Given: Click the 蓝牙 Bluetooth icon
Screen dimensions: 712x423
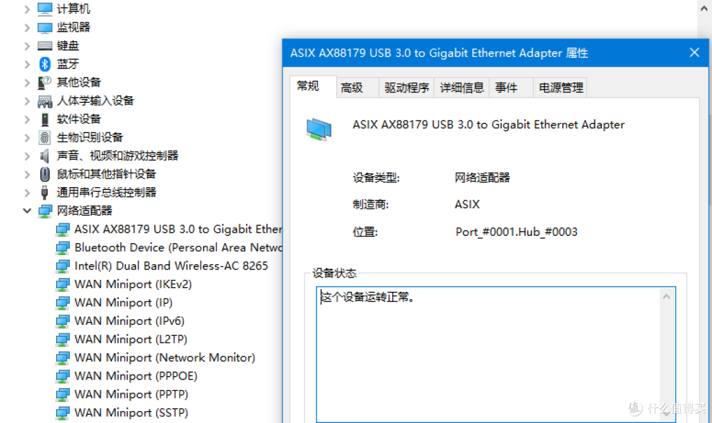Looking at the screenshot, I should pos(45,64).
